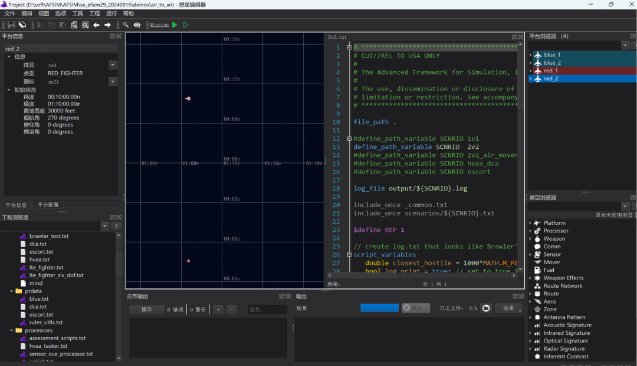
Task: Click the Sensor type icon
Action: pyautogui.click(x=537, y=255)
